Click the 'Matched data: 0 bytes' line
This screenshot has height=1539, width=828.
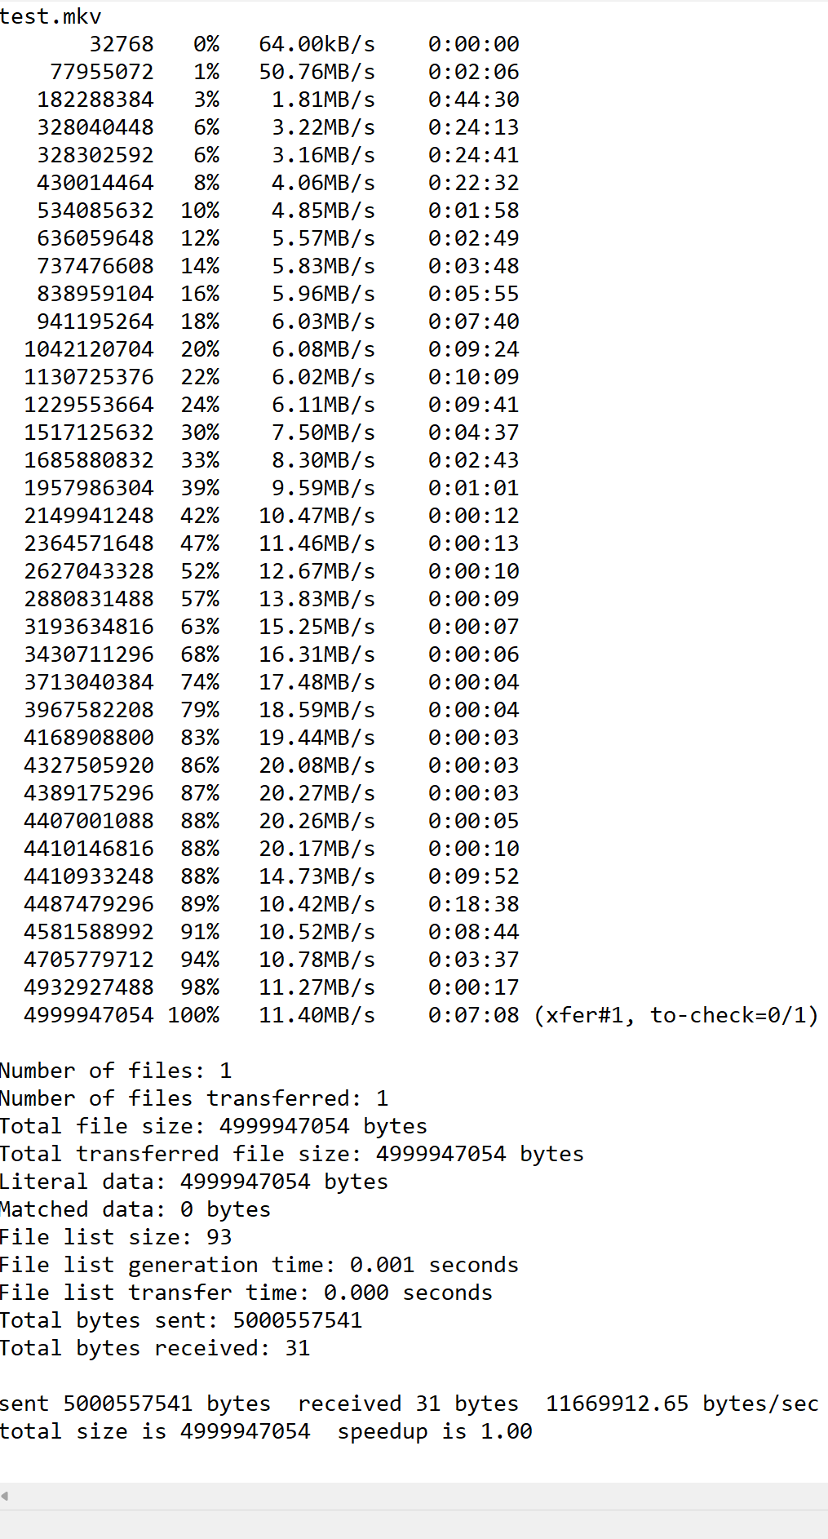[135, 1209]
